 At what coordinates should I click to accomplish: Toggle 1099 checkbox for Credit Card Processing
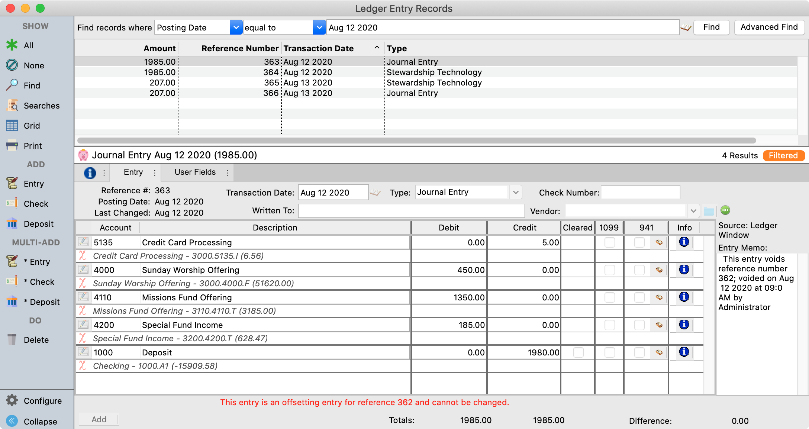pos(609,242)
